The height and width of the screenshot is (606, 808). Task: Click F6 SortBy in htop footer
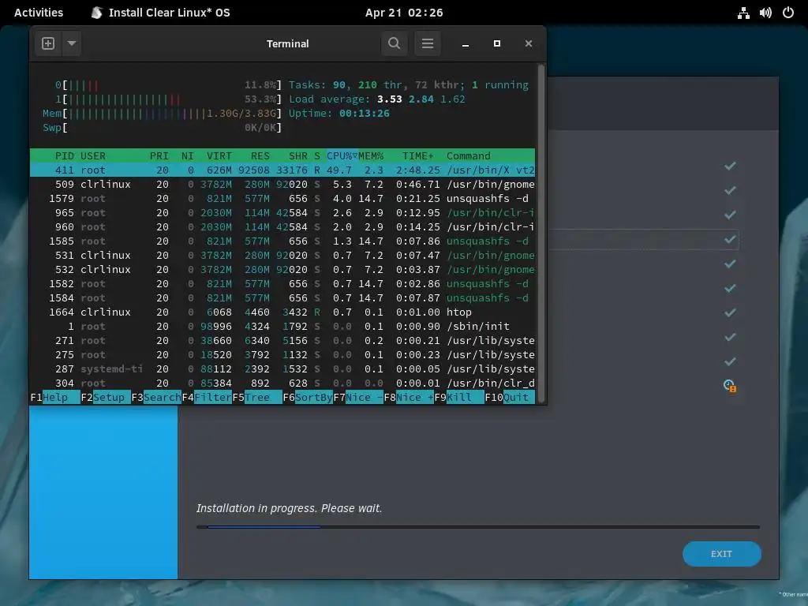click(x=308, y=398)
